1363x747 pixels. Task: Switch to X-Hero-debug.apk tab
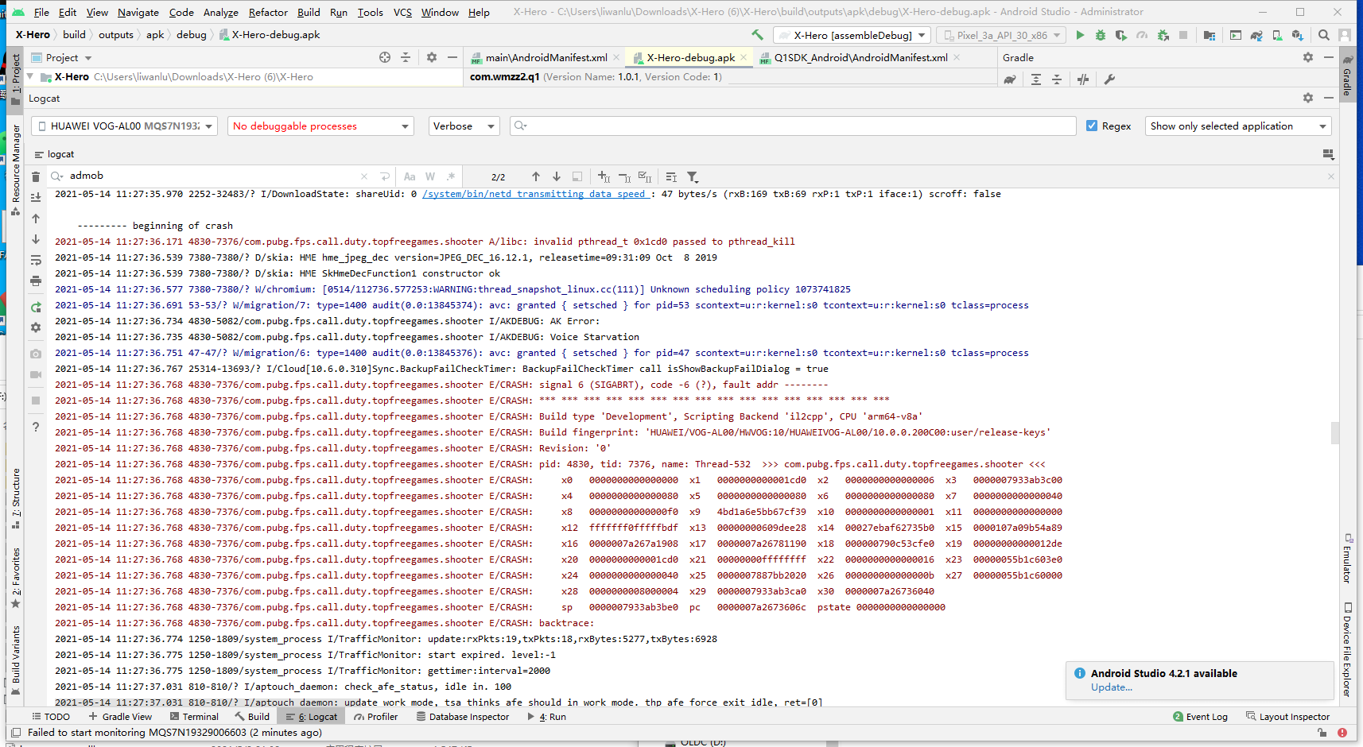(x=689, y=57)
